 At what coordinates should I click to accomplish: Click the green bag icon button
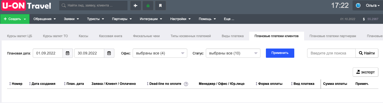148,5
